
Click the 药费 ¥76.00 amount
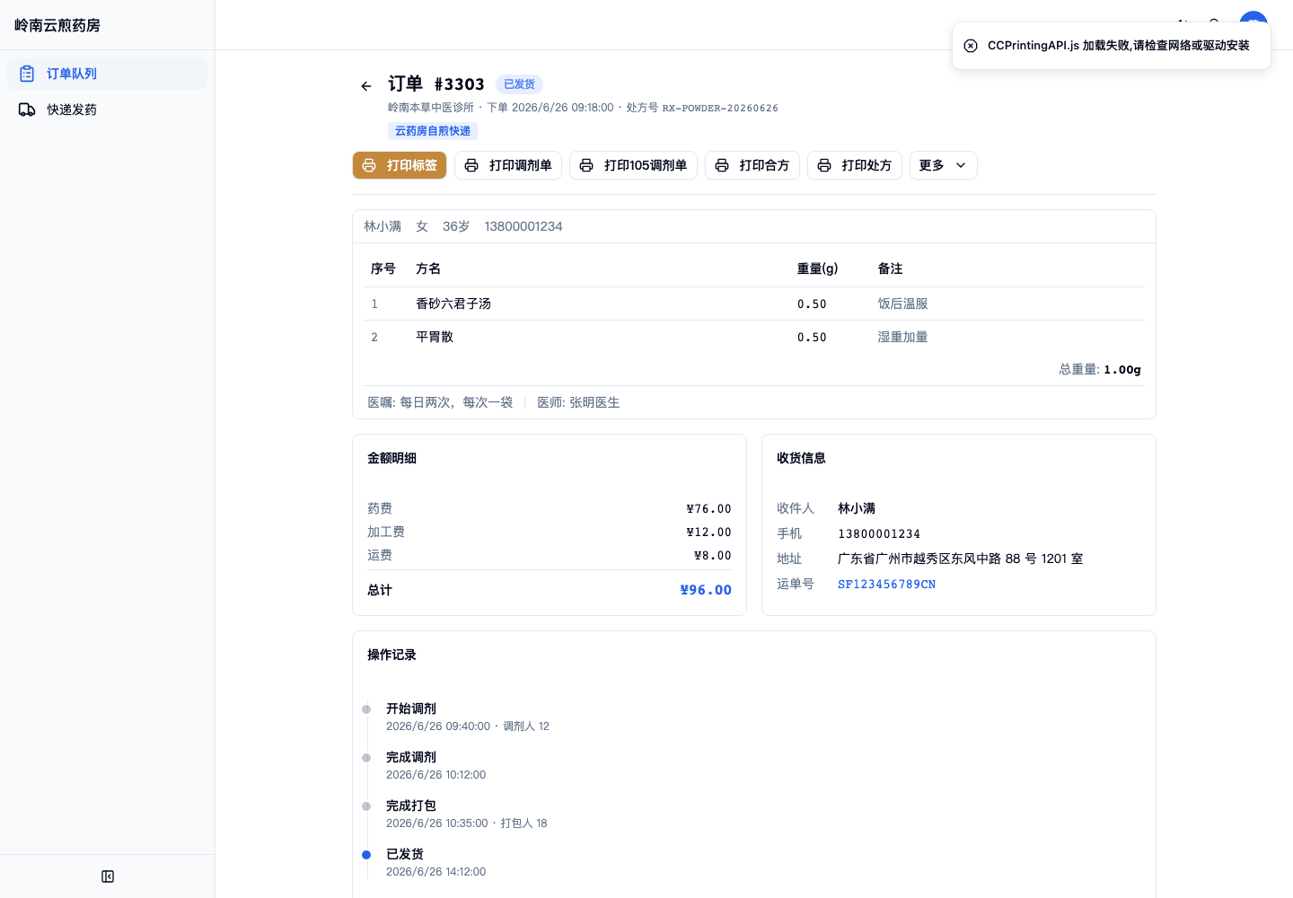coord(709,509)
